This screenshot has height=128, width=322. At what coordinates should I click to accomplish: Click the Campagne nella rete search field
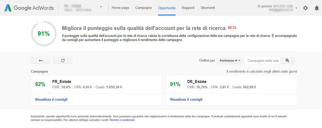263,60
